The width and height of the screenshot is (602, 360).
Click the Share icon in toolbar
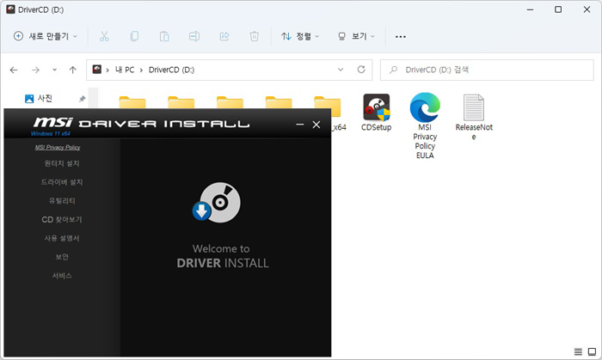(x=224, y=36)
